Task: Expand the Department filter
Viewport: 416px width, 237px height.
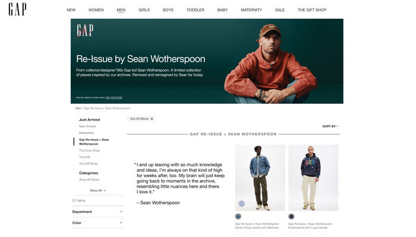Action: coord(97,212)
